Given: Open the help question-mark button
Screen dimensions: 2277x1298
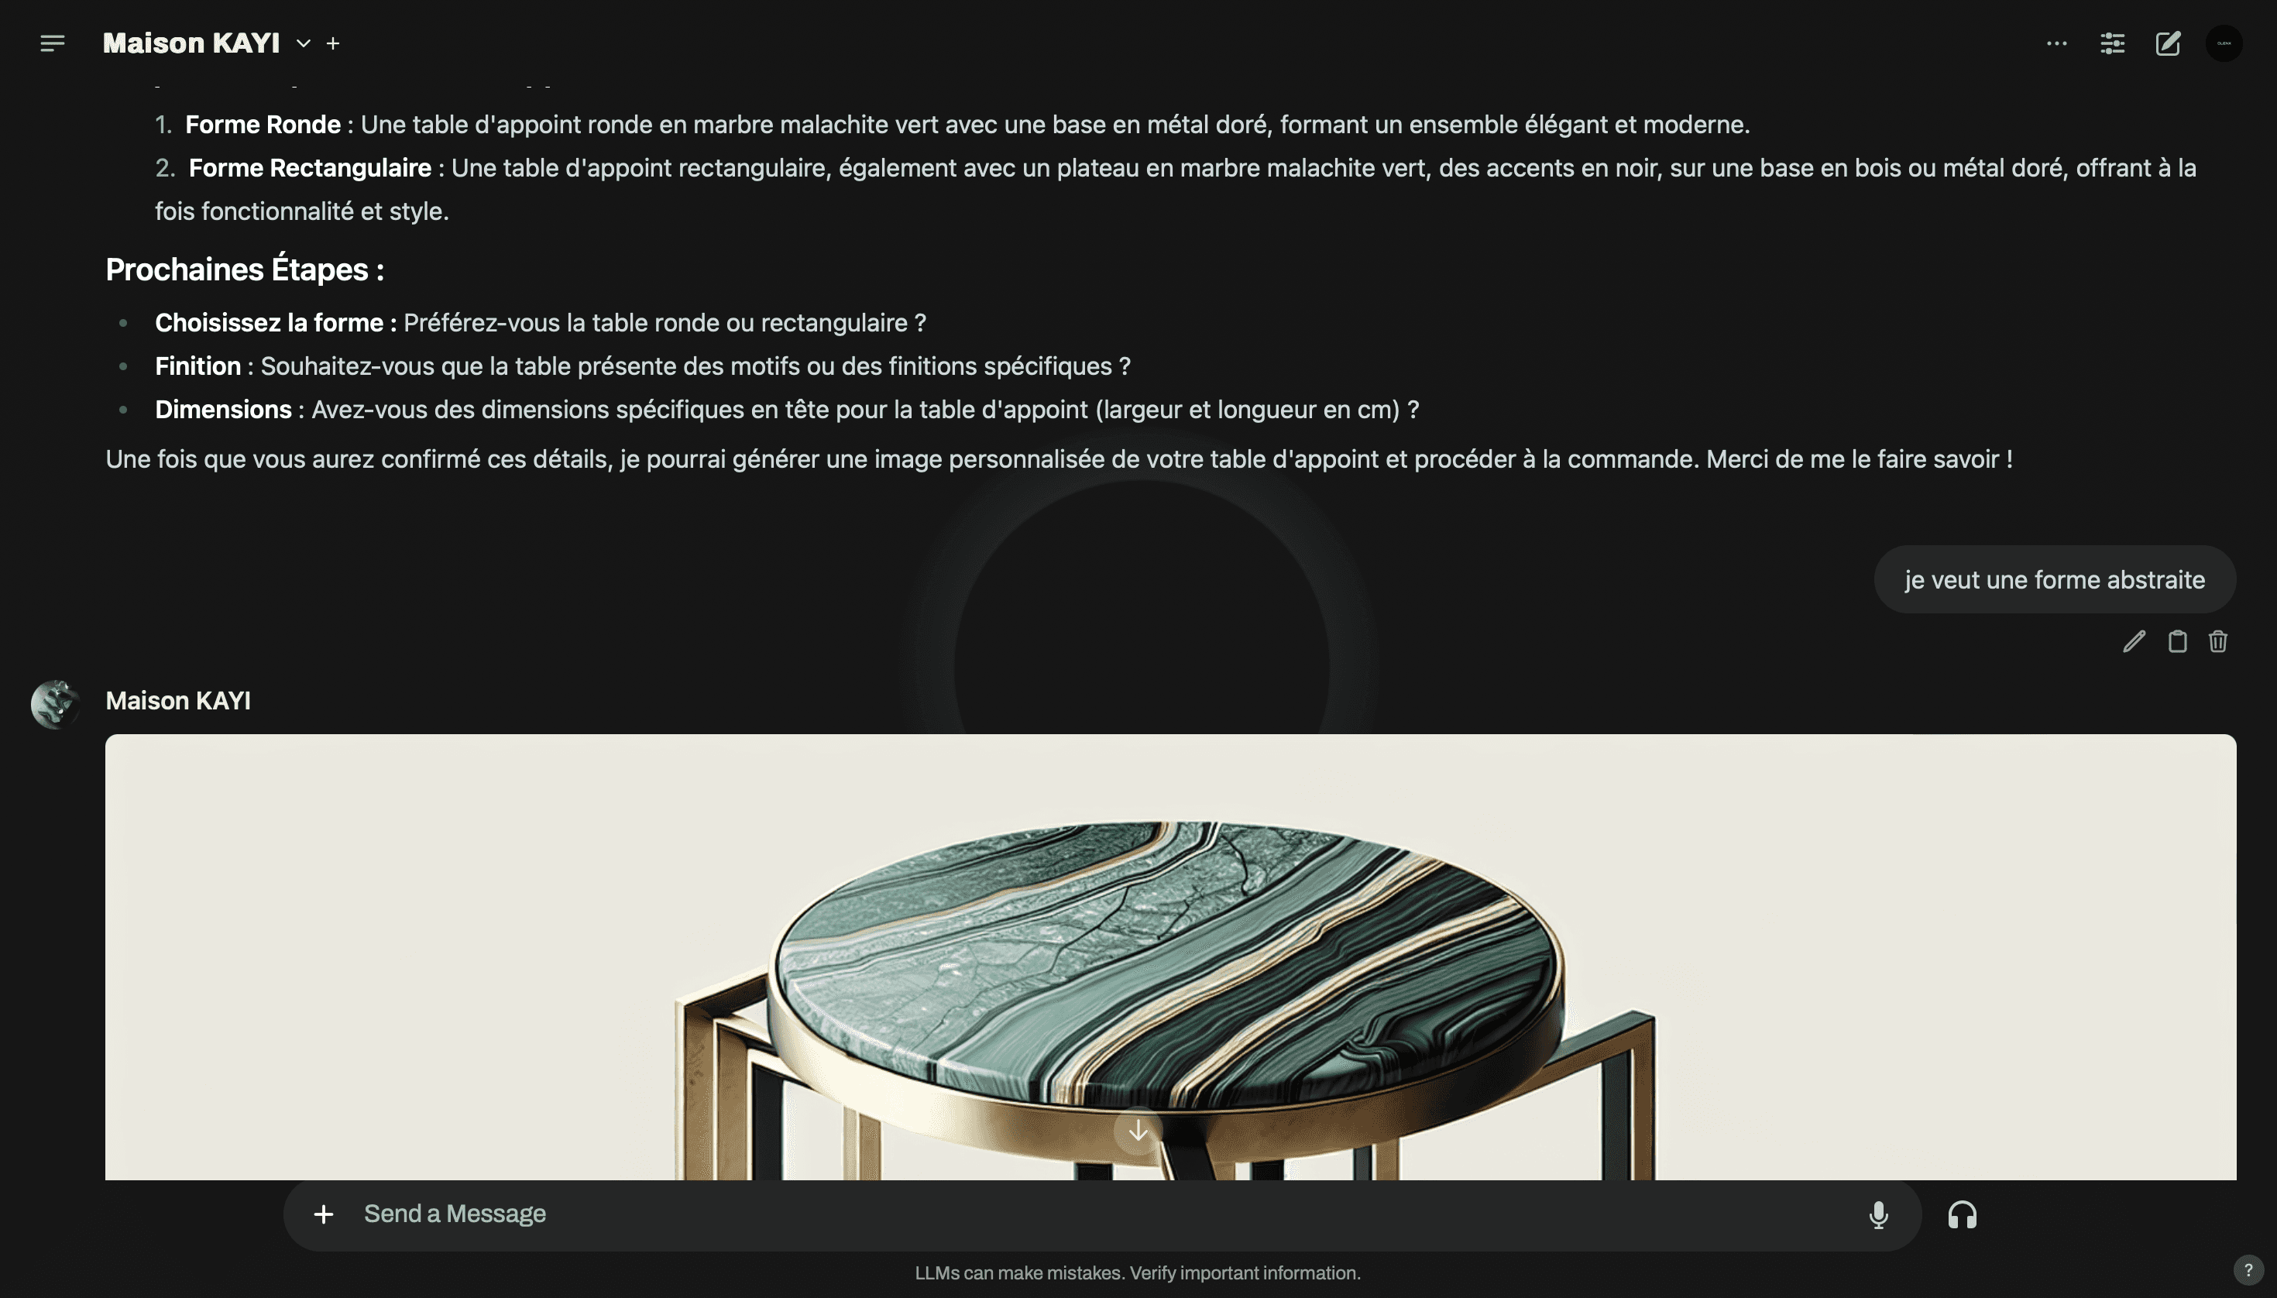Looking at the screenshot, I should (x=2248, y=1269).
